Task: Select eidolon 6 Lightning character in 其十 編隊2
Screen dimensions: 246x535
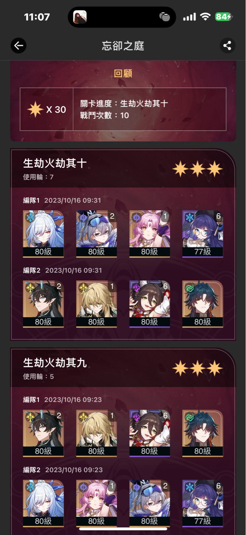Action: [x=150, y=304]
